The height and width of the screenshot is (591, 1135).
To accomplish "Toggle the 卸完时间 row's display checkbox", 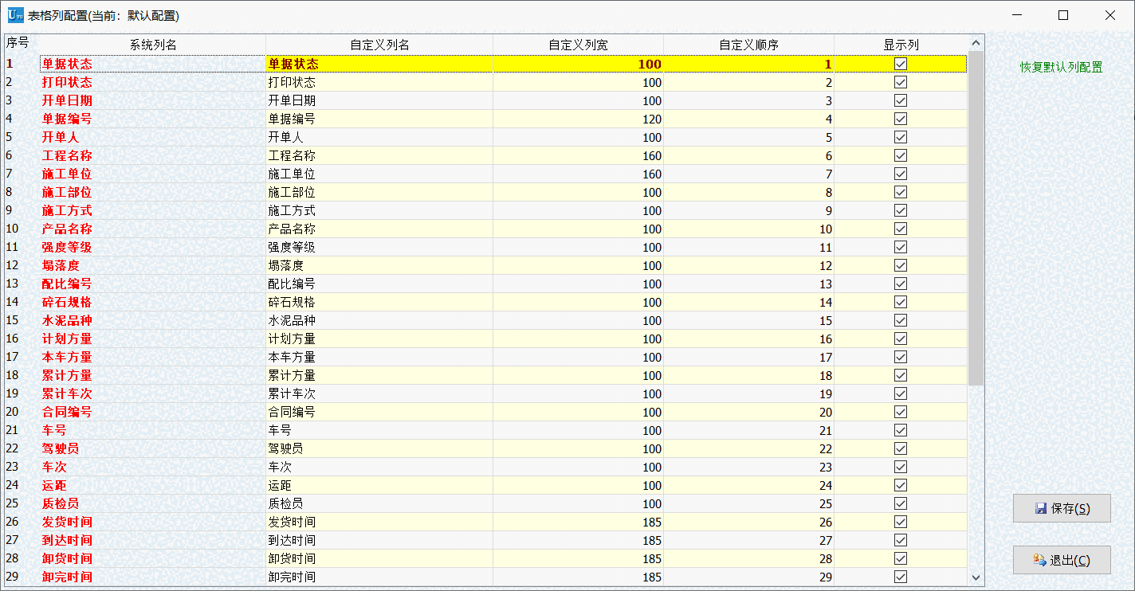I will pyautogui.click(x=901, y=577).
